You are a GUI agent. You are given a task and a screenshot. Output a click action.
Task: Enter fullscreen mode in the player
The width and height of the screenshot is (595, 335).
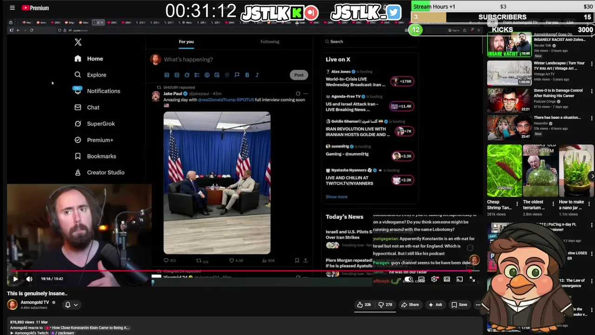(x=472, y=279)
